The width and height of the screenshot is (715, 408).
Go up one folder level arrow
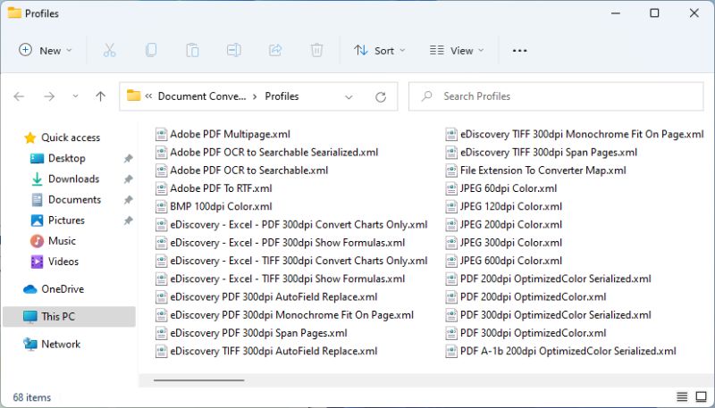[x=101, y=96]
